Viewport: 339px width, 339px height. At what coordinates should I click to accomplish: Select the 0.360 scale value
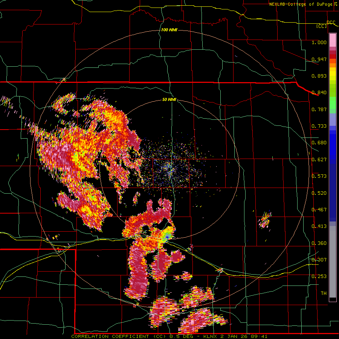(319, 243)
